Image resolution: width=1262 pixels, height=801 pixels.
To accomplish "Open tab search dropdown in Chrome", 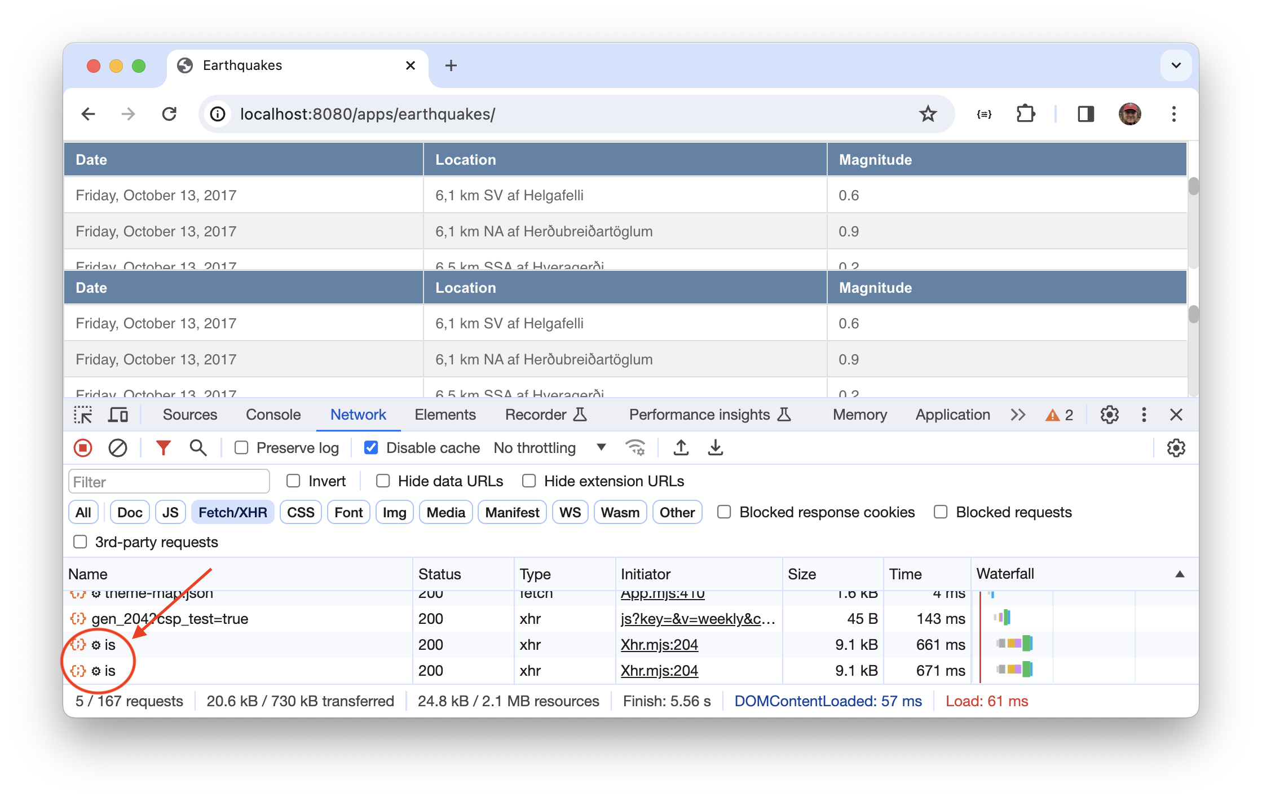I will [x=1176, y=65].
